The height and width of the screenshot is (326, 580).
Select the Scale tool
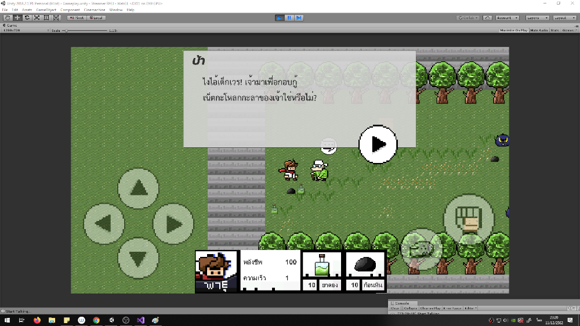pyautogui.click(x=37, y=18)
